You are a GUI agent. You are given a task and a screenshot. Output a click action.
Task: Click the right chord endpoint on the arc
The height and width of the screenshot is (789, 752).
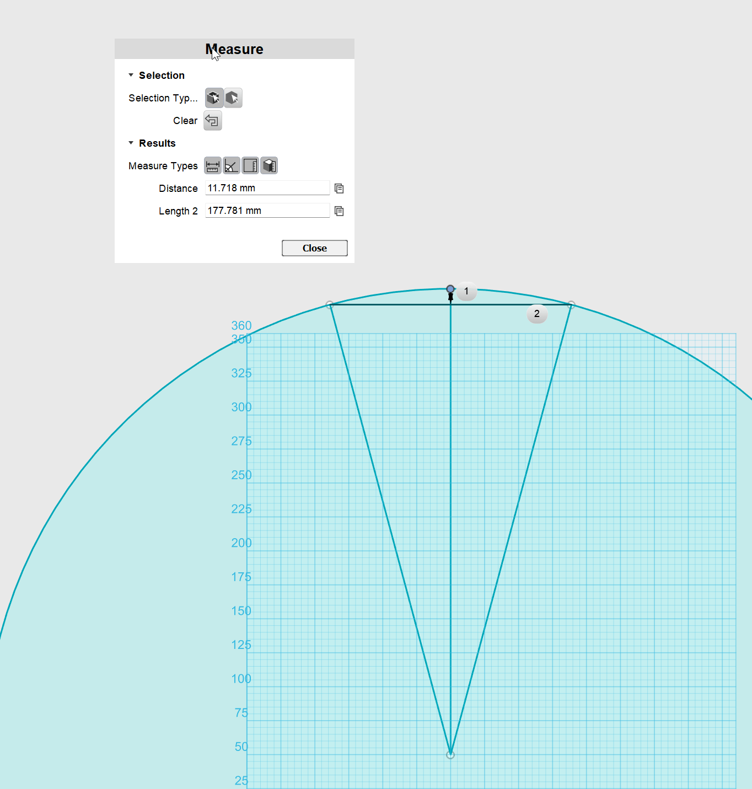coord(571,305)
